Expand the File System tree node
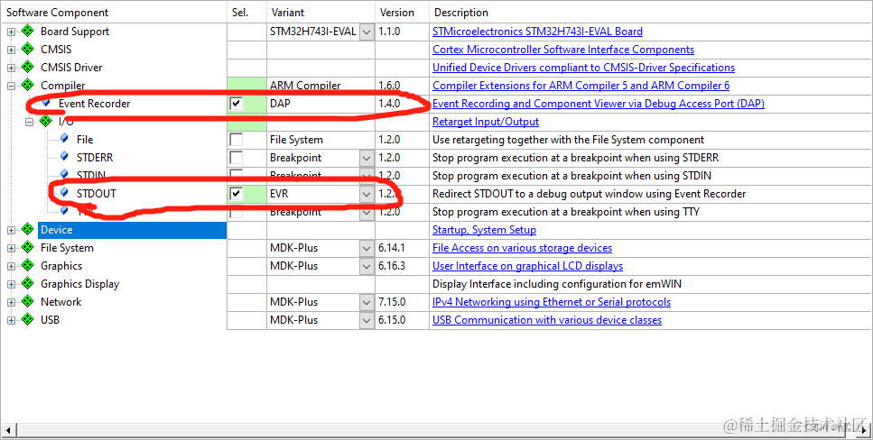873x440 pixels. coord(11,248)
